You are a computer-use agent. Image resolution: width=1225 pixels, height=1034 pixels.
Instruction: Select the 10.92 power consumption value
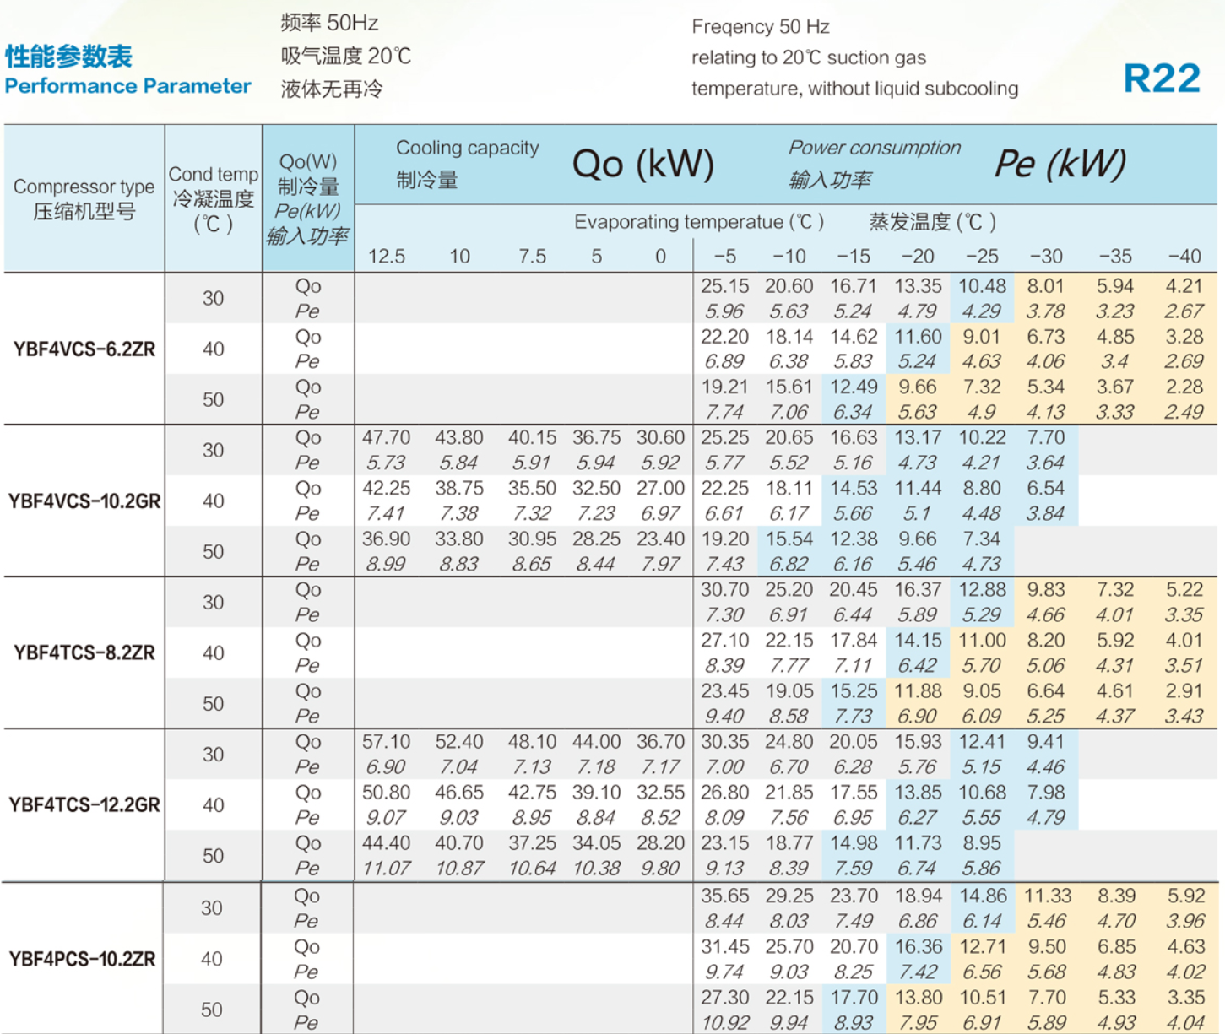724,1022
